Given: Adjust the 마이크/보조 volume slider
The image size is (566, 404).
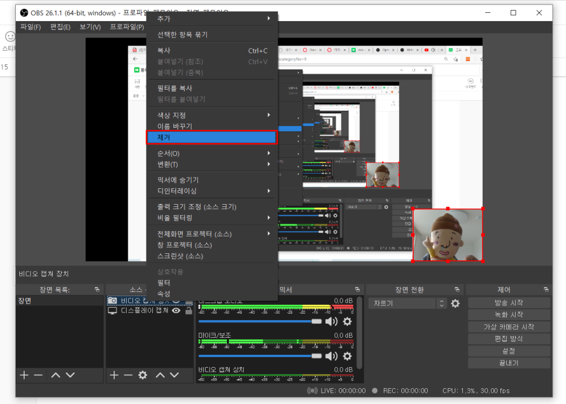Looking at the screenshot, I should (x=260, y=356).
